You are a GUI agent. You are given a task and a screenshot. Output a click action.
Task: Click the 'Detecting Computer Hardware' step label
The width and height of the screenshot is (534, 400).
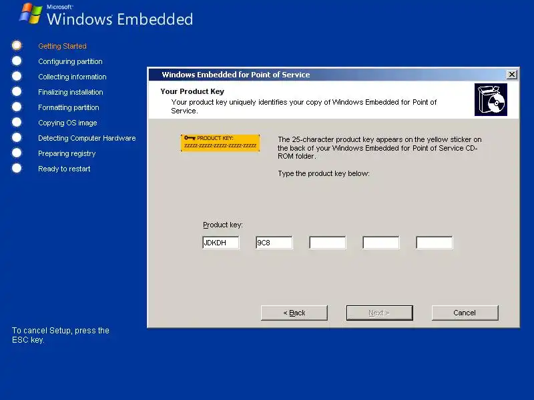[87, 138]
